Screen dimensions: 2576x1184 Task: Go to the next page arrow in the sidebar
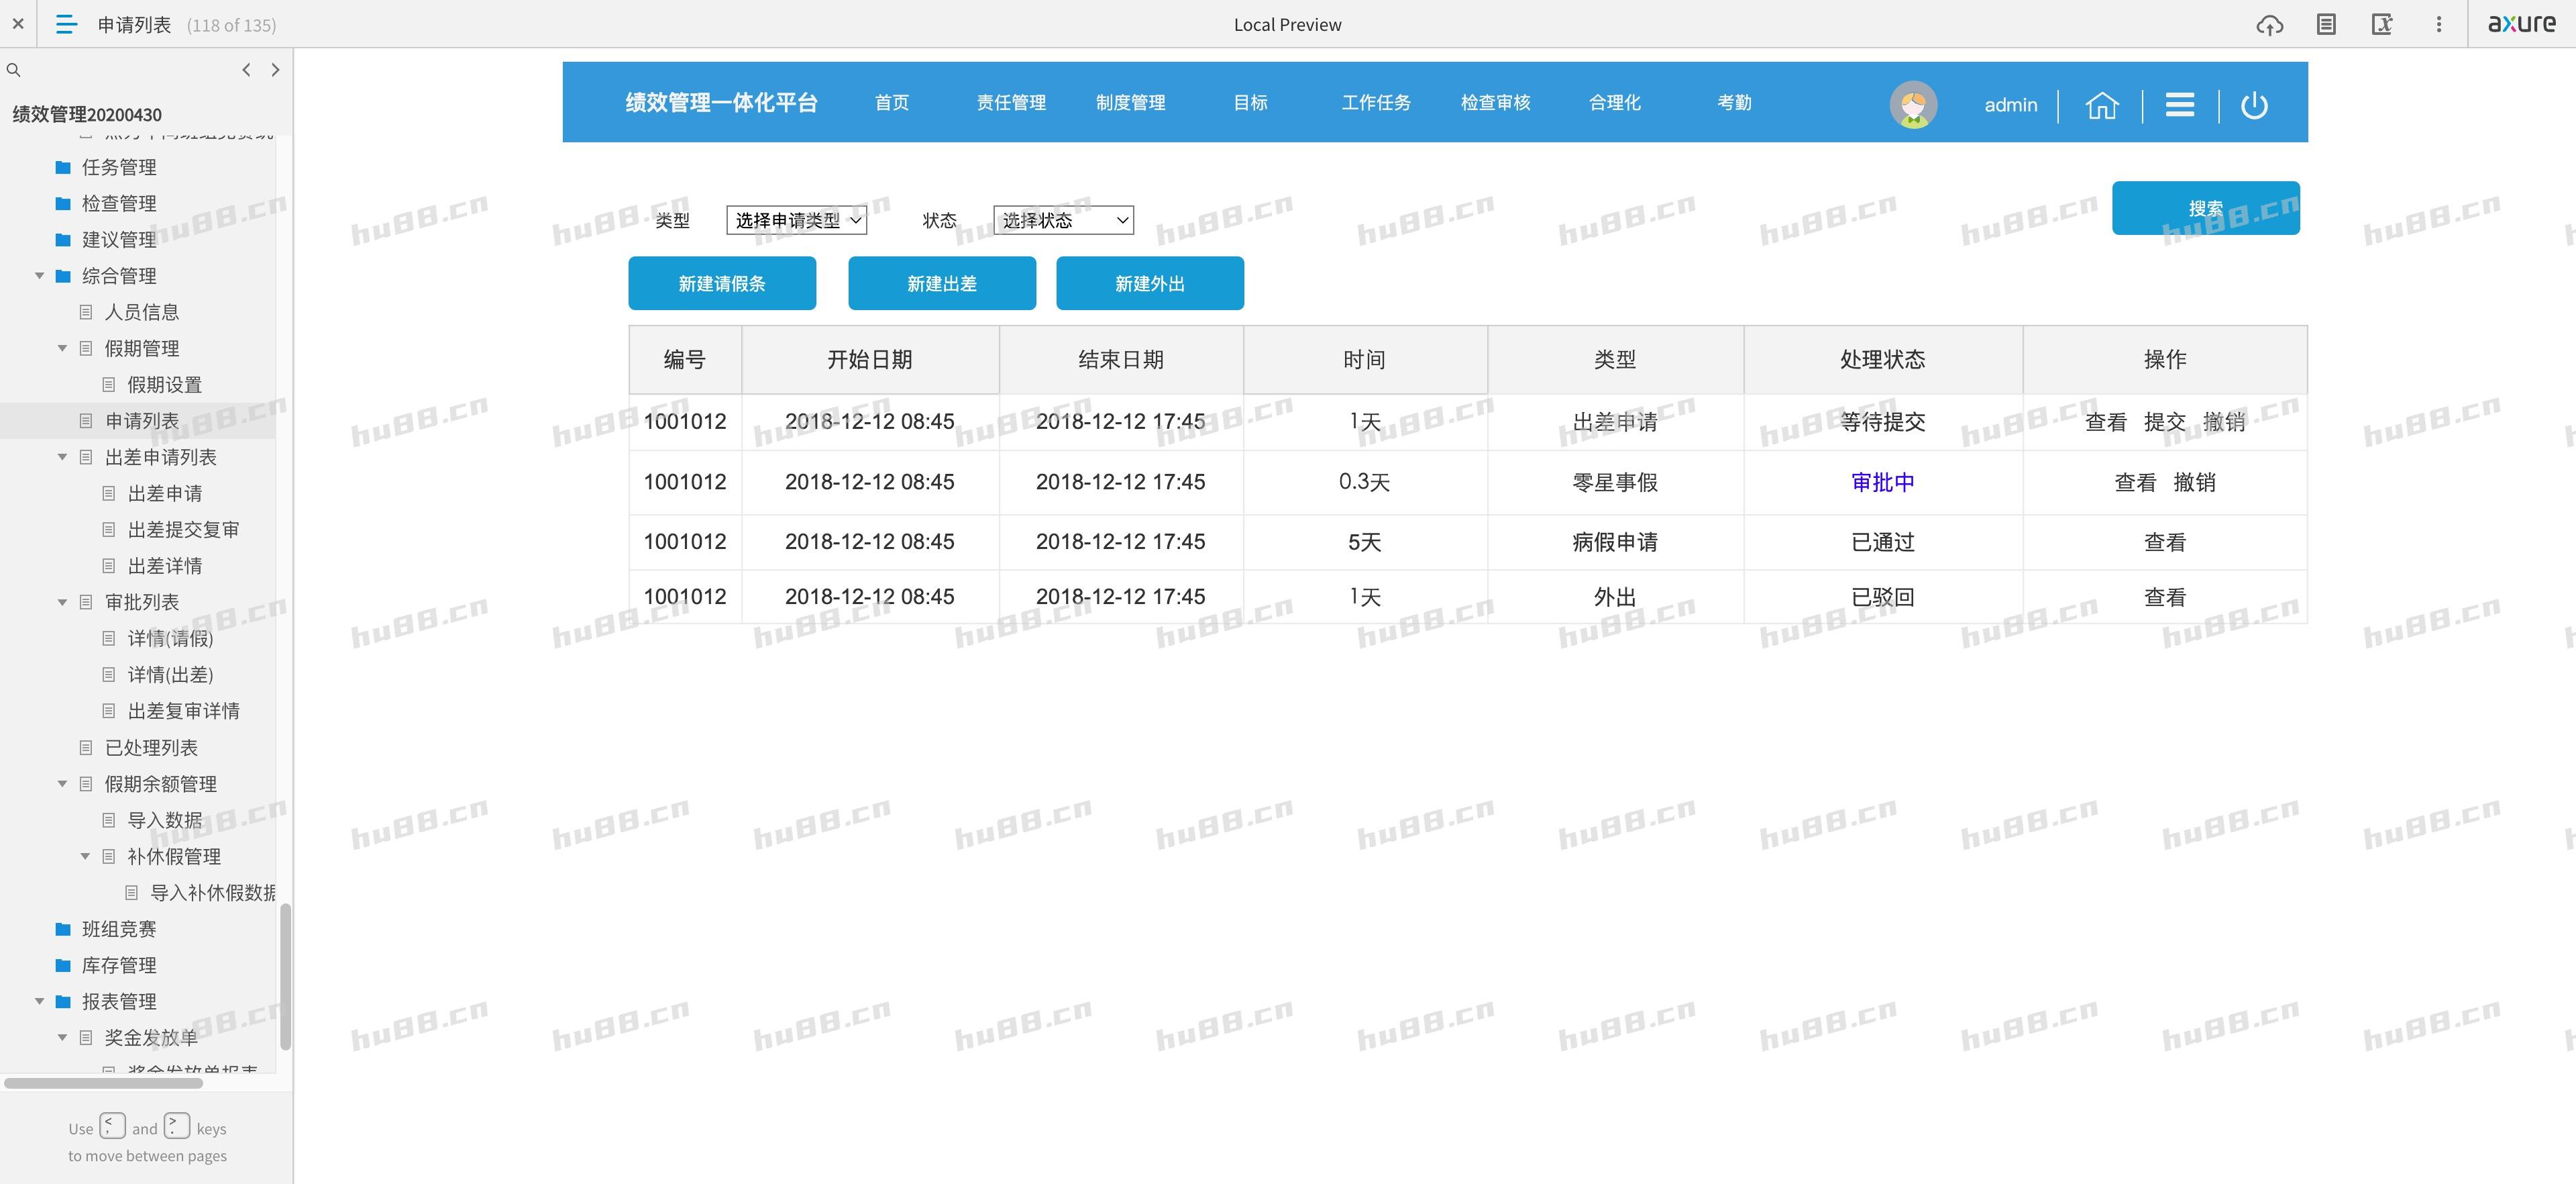276,70
